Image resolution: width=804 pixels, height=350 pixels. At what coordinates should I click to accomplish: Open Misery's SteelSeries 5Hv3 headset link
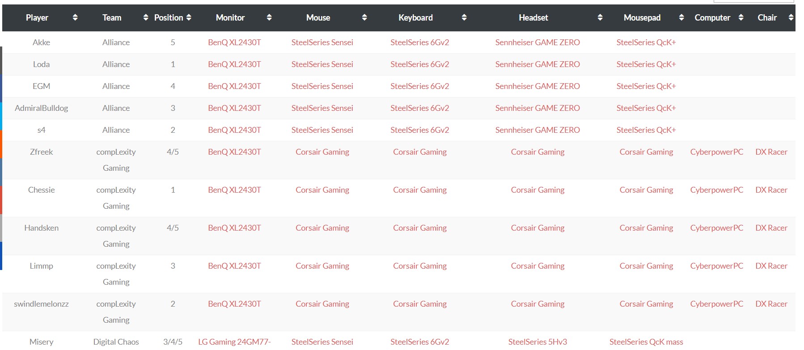point(537,342)
